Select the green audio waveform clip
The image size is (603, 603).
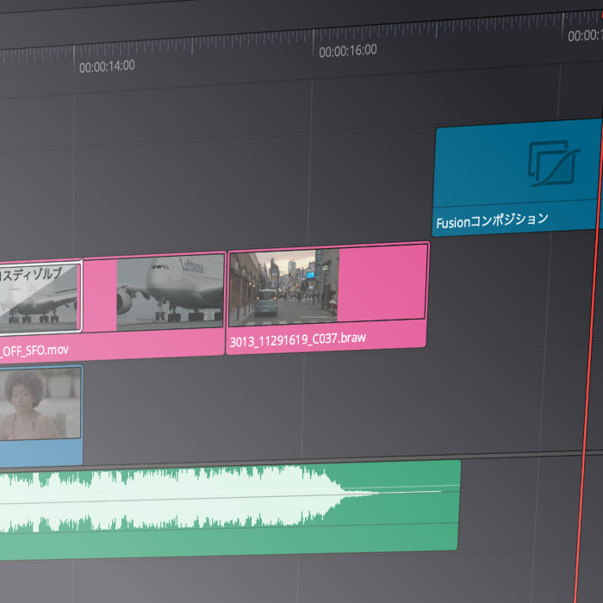coord(230,510)
